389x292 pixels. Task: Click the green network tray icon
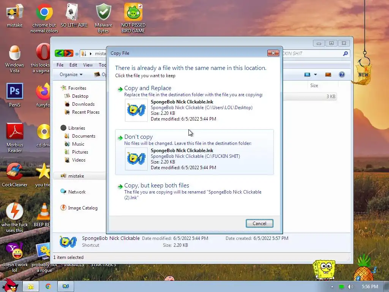tap(342, 287)
